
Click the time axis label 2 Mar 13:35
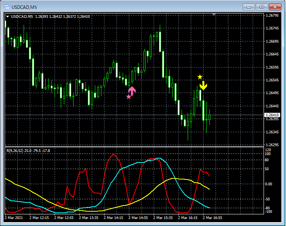[x=89, y=218]
